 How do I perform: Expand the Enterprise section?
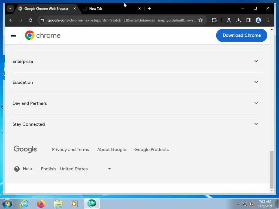[137, 61]
